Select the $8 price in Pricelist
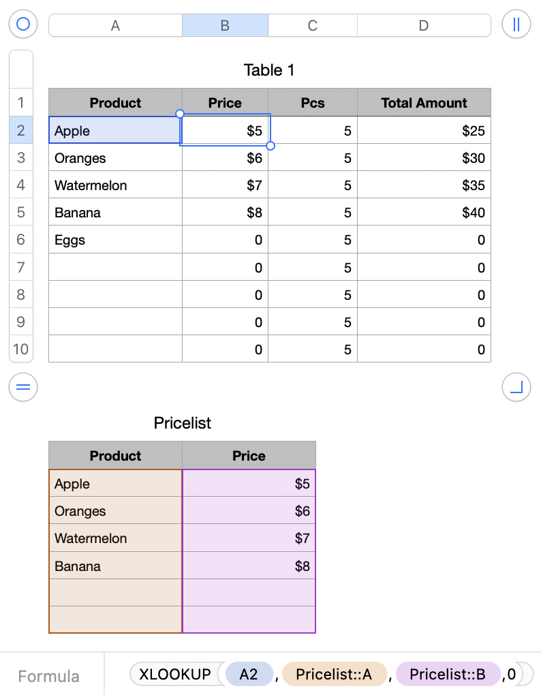Screen dimensions: 541x695 (249, 566)
